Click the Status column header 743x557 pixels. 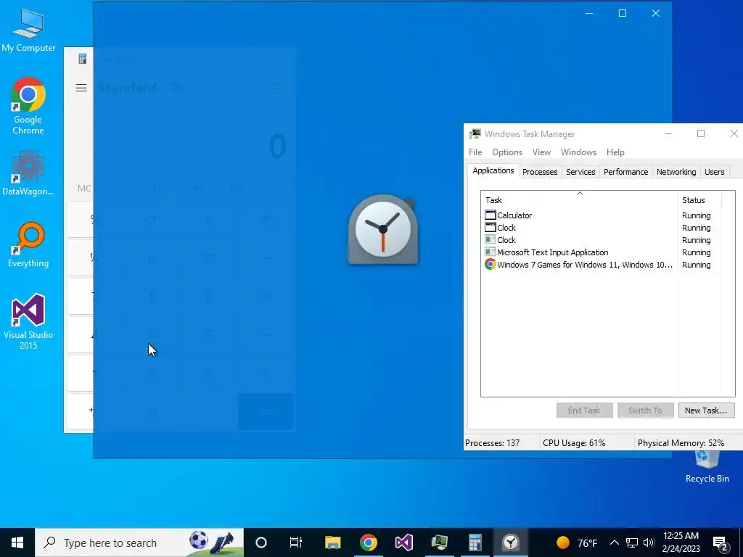point(699,200)
